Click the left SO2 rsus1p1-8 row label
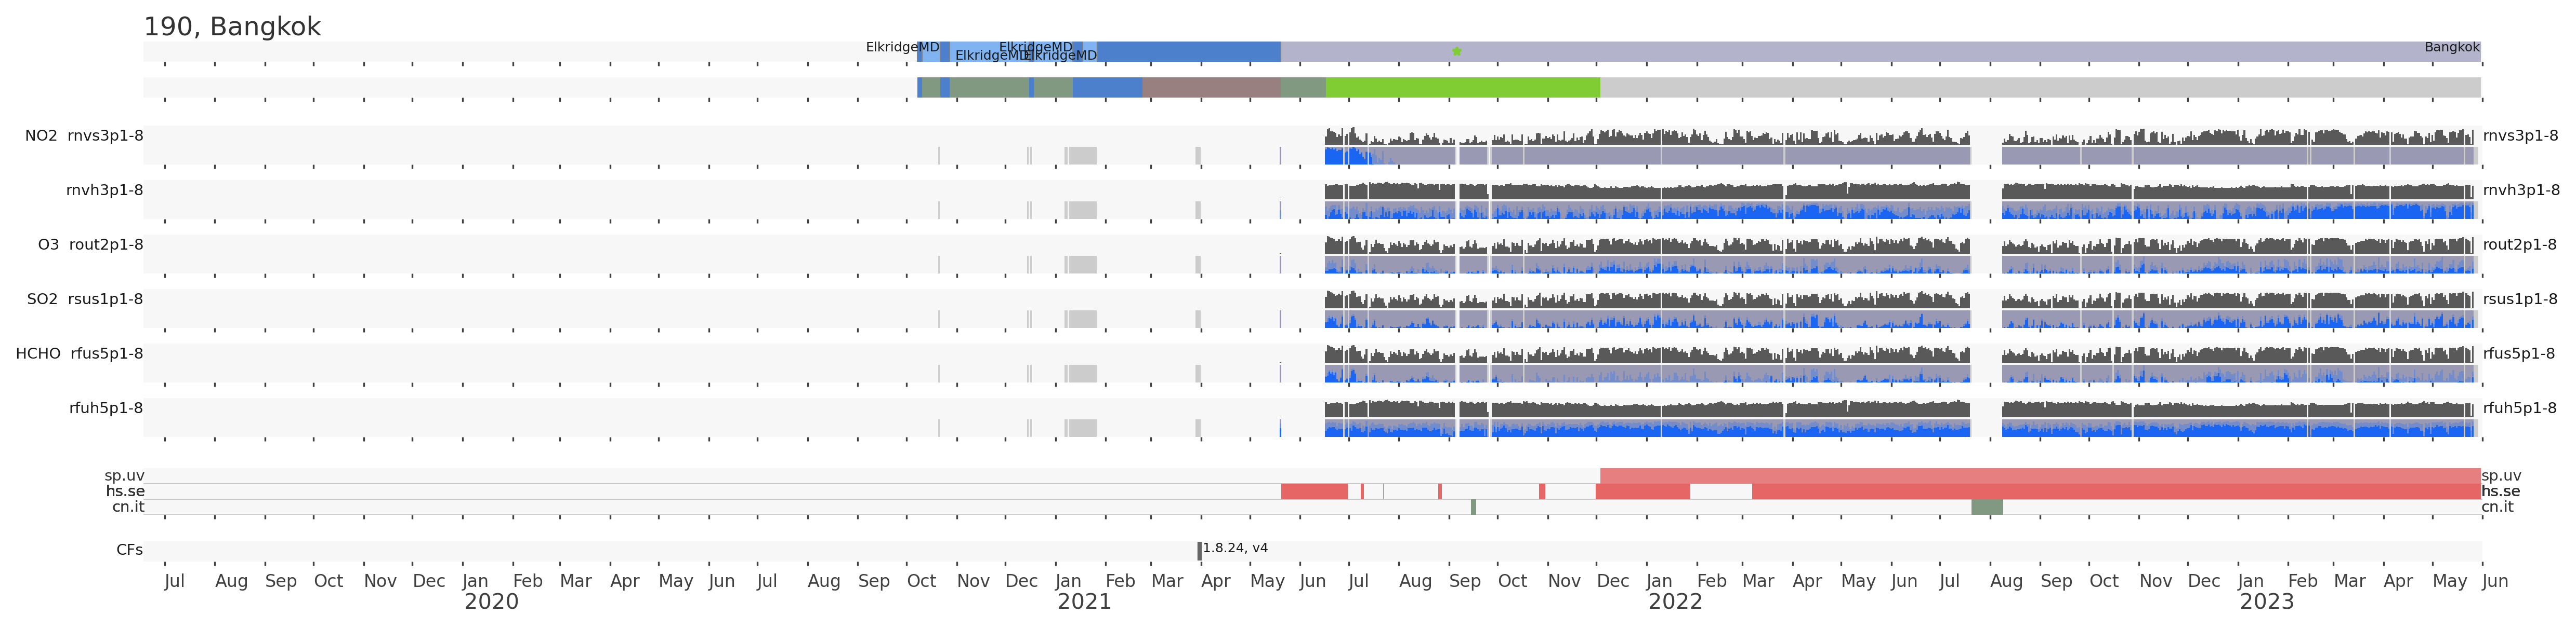Viewport: 2576px width, 629px height. 84,299
